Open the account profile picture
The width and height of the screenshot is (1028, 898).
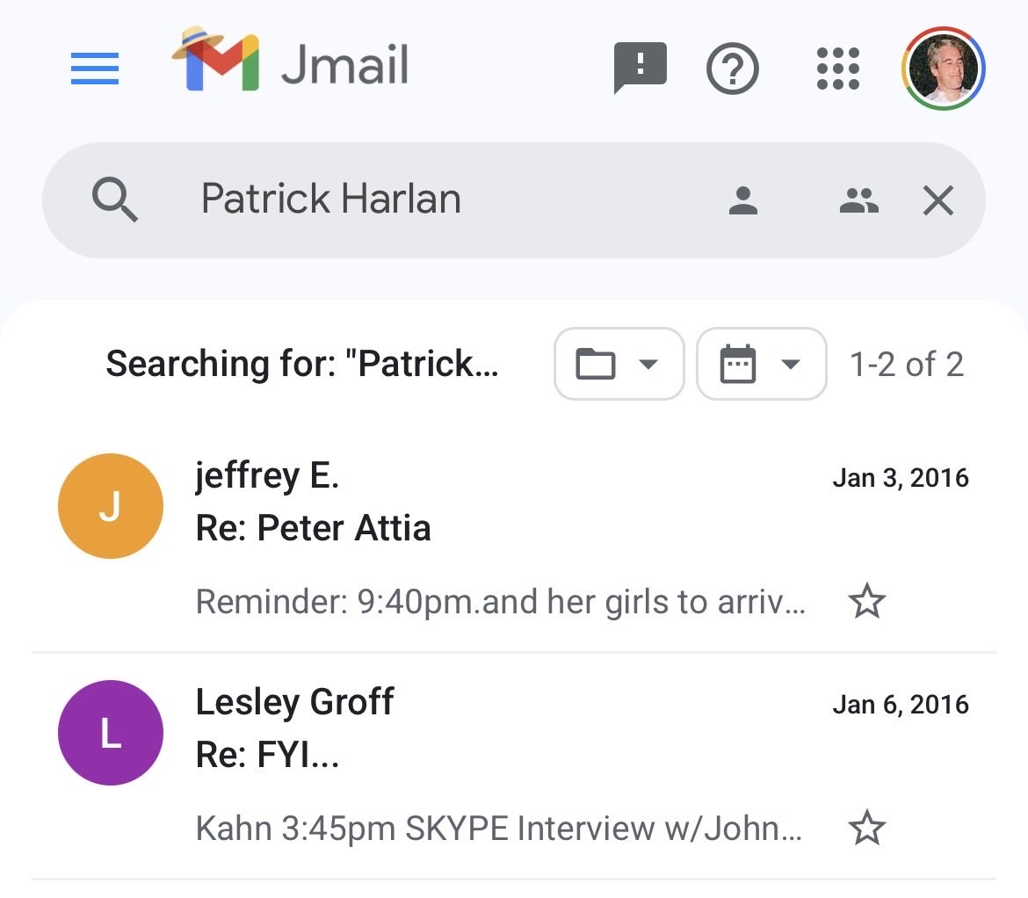click(x=944, y=68)
